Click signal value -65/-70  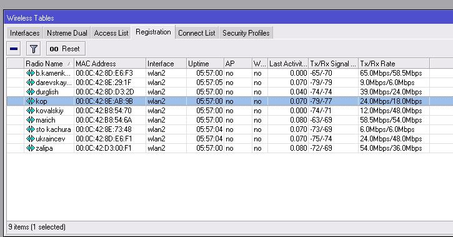321,73
